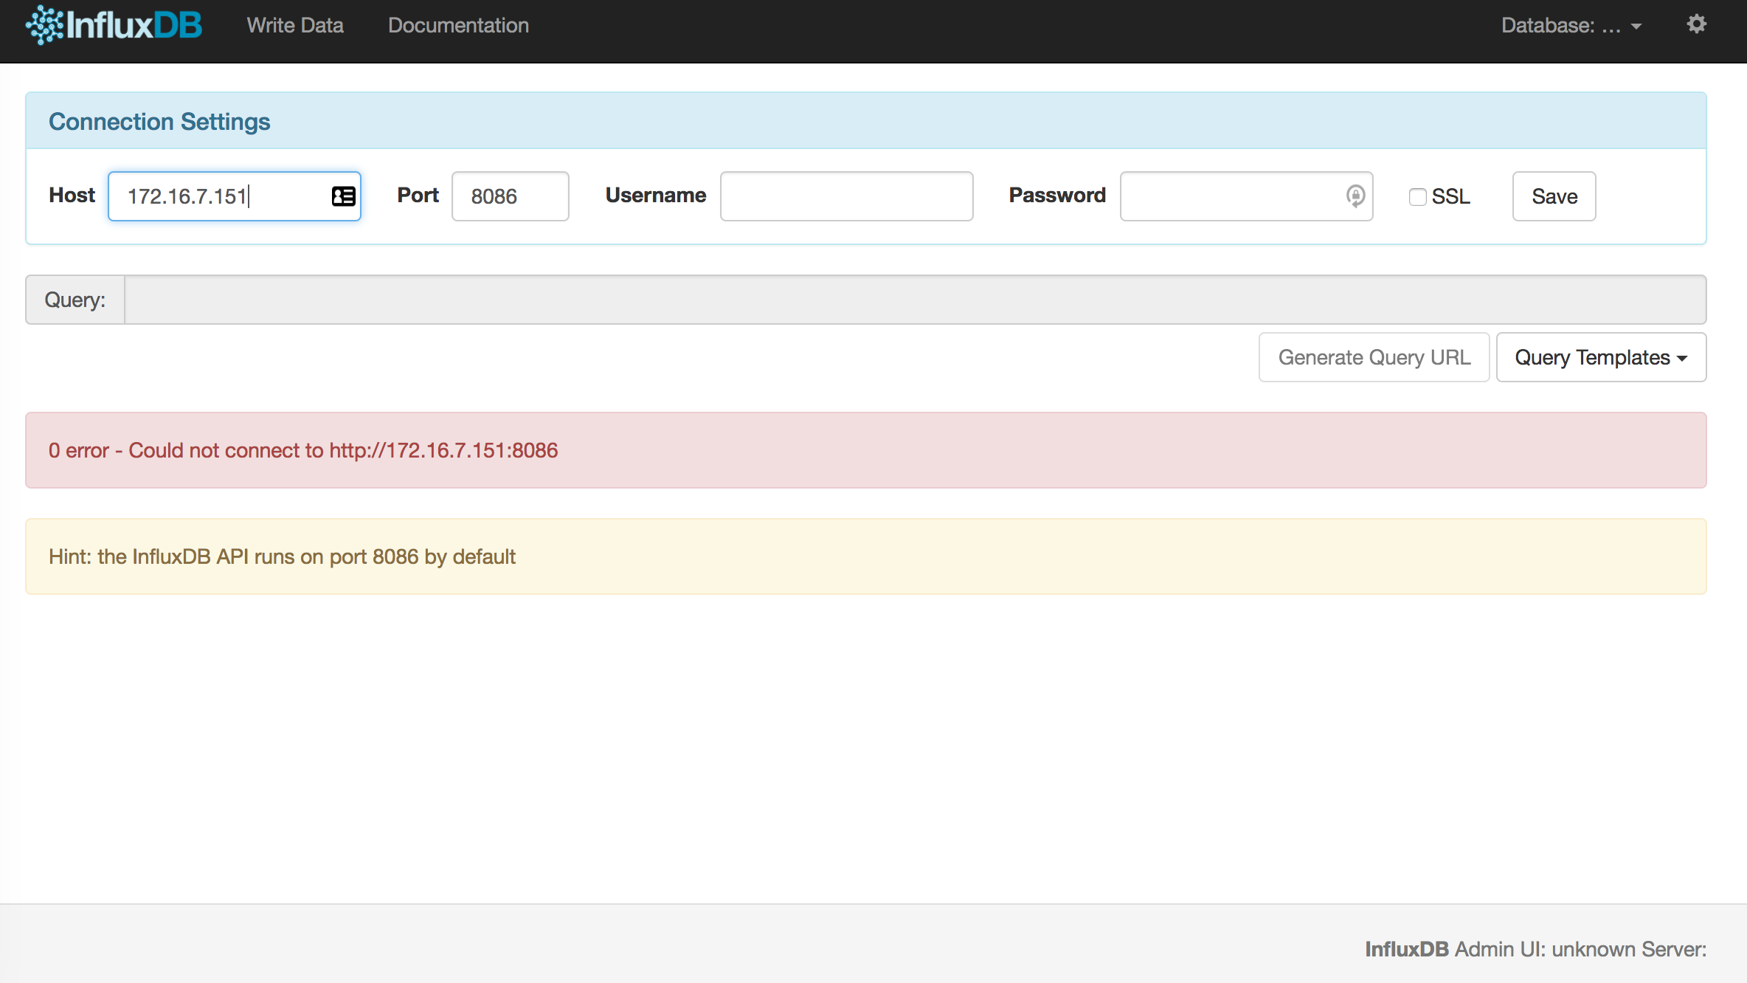Click the InfluxDB brand text in header
Image resolution: width=1747 pixels, height=983 pixels.
134,26
